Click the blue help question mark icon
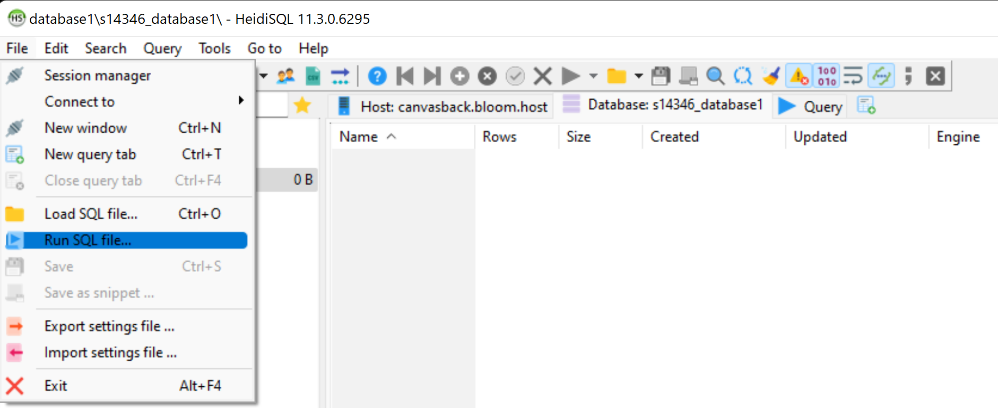 point(377,76)
